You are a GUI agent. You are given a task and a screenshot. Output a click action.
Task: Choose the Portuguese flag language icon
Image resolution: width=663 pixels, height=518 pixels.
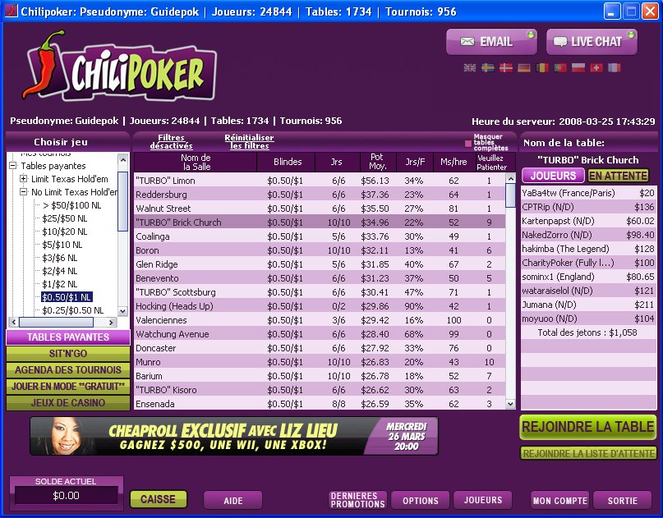click(560, 67)
